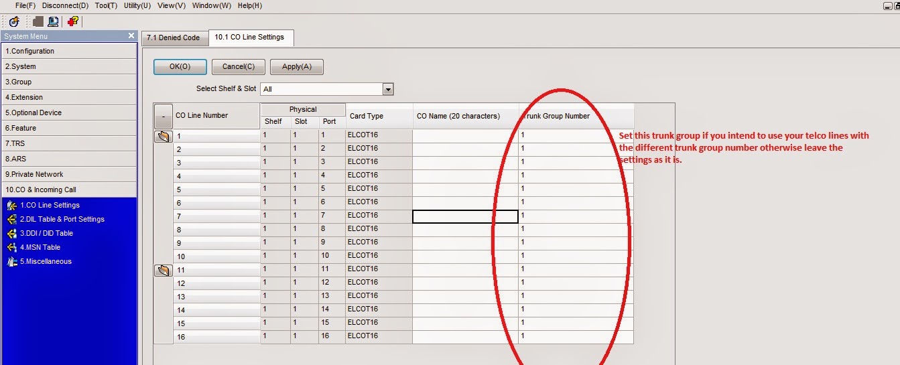Open the Tool(T) menu
The image size is (900, 365).
106,5
